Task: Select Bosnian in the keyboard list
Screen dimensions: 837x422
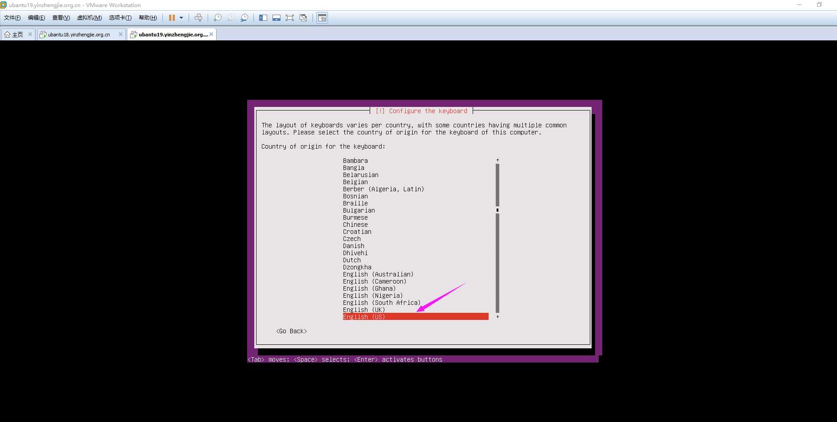Action: point(355,196)
